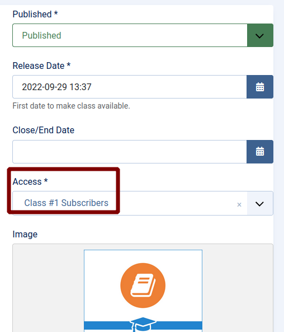Click the Image field label
This screenshot has height=332, width=284.
click(25, 234)
